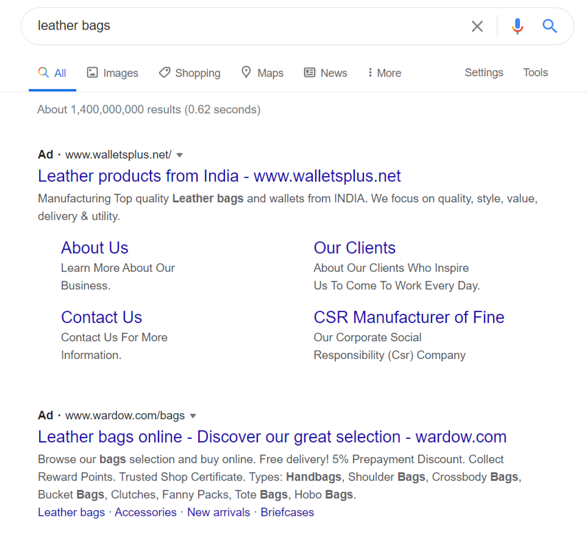Image resolution: width=587 pixels, height=535 pixels.
Task: Open the 'Our Clients' sitelink
Action: (354, 248)
